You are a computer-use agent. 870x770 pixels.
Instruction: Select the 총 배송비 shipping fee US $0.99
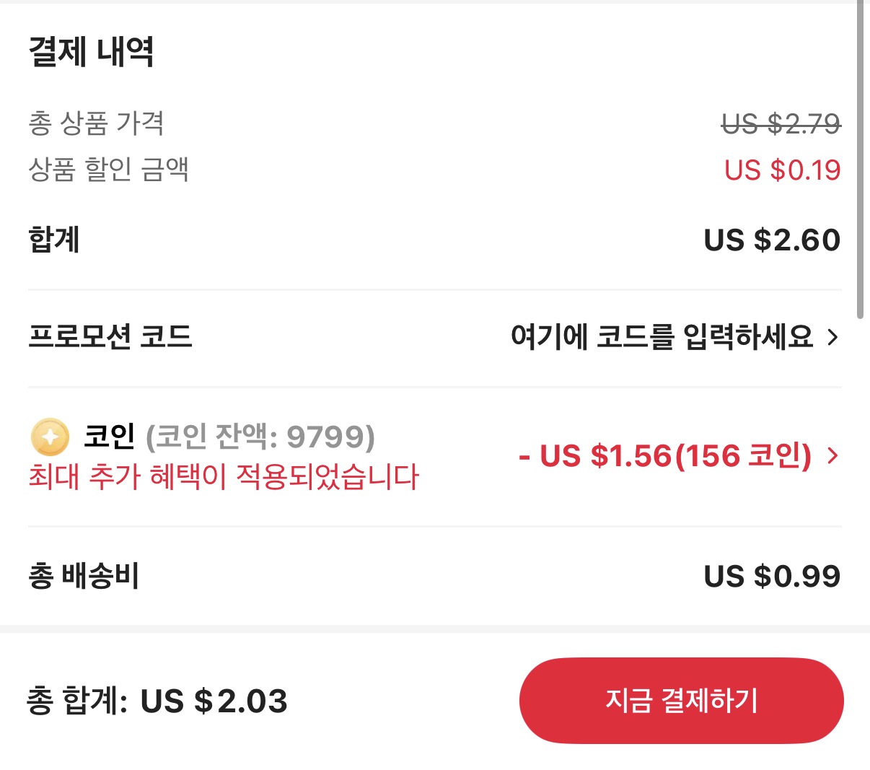(x=773, y=574)
